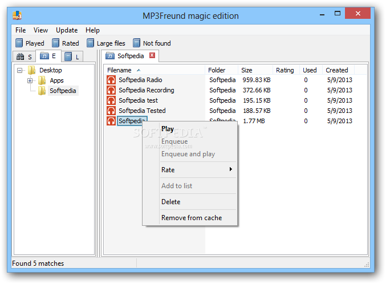Select the Softpedia Recording file
This screenshot has height=284, width=386.
click(x=147, y=90)
